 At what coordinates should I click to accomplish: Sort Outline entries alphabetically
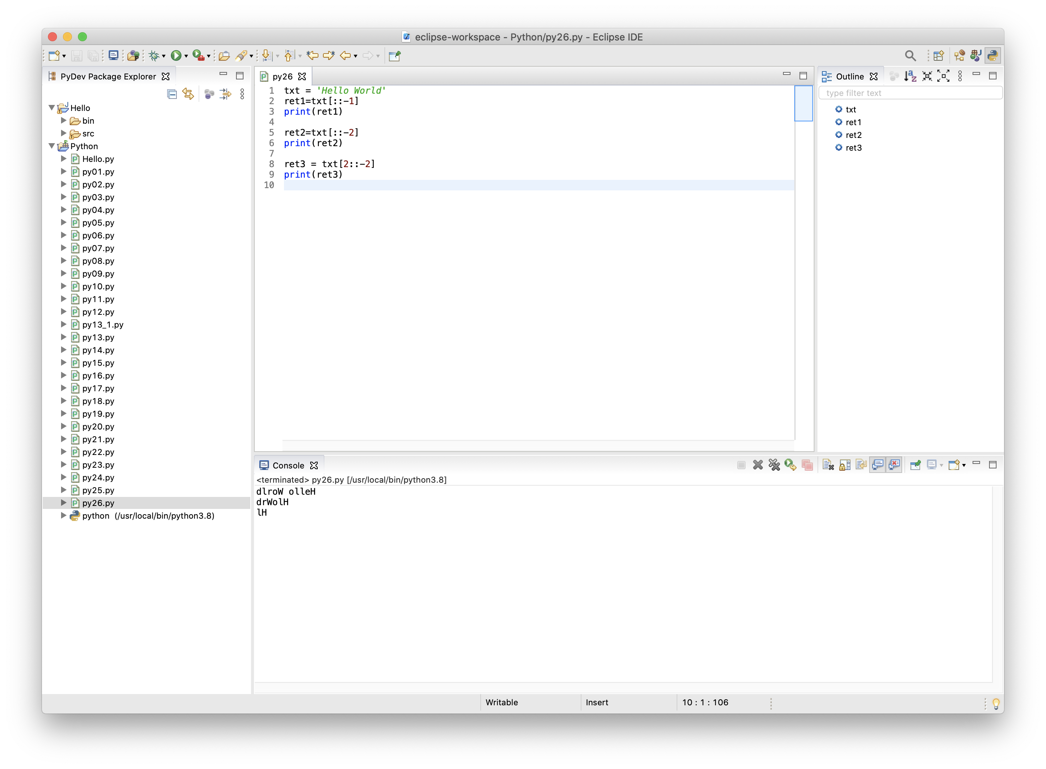point(910,76)
